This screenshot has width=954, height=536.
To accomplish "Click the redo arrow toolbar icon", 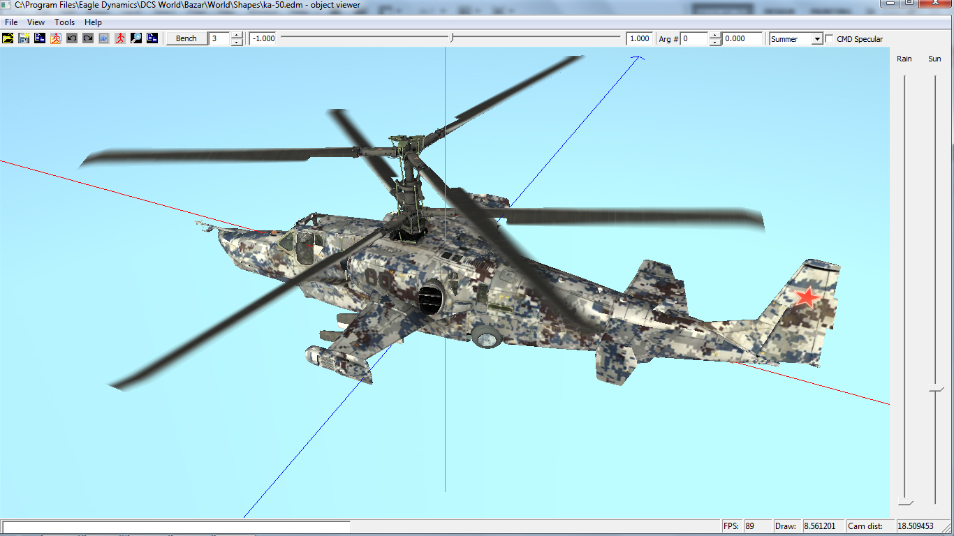I will (88, 38).
